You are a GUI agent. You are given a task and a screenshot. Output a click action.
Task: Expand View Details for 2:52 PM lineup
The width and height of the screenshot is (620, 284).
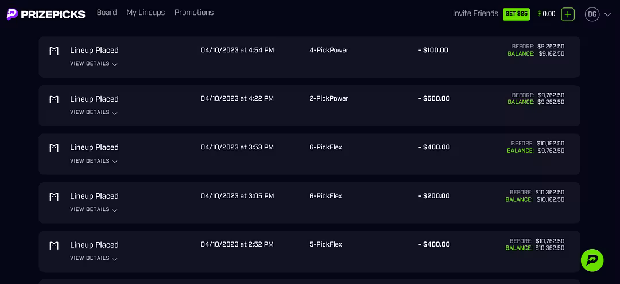point(94,258)
